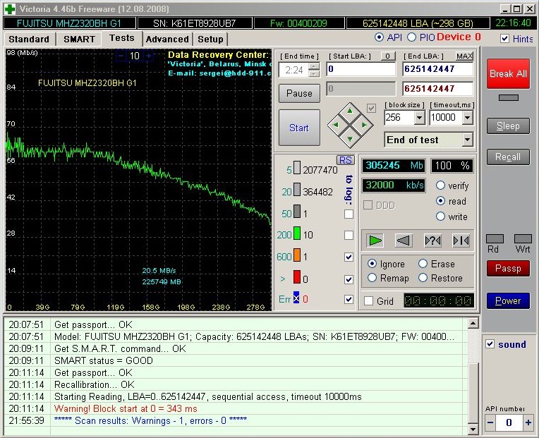539x438 pixels.
Task: Click the End LBA input field
Action: (x=437, y=69)
